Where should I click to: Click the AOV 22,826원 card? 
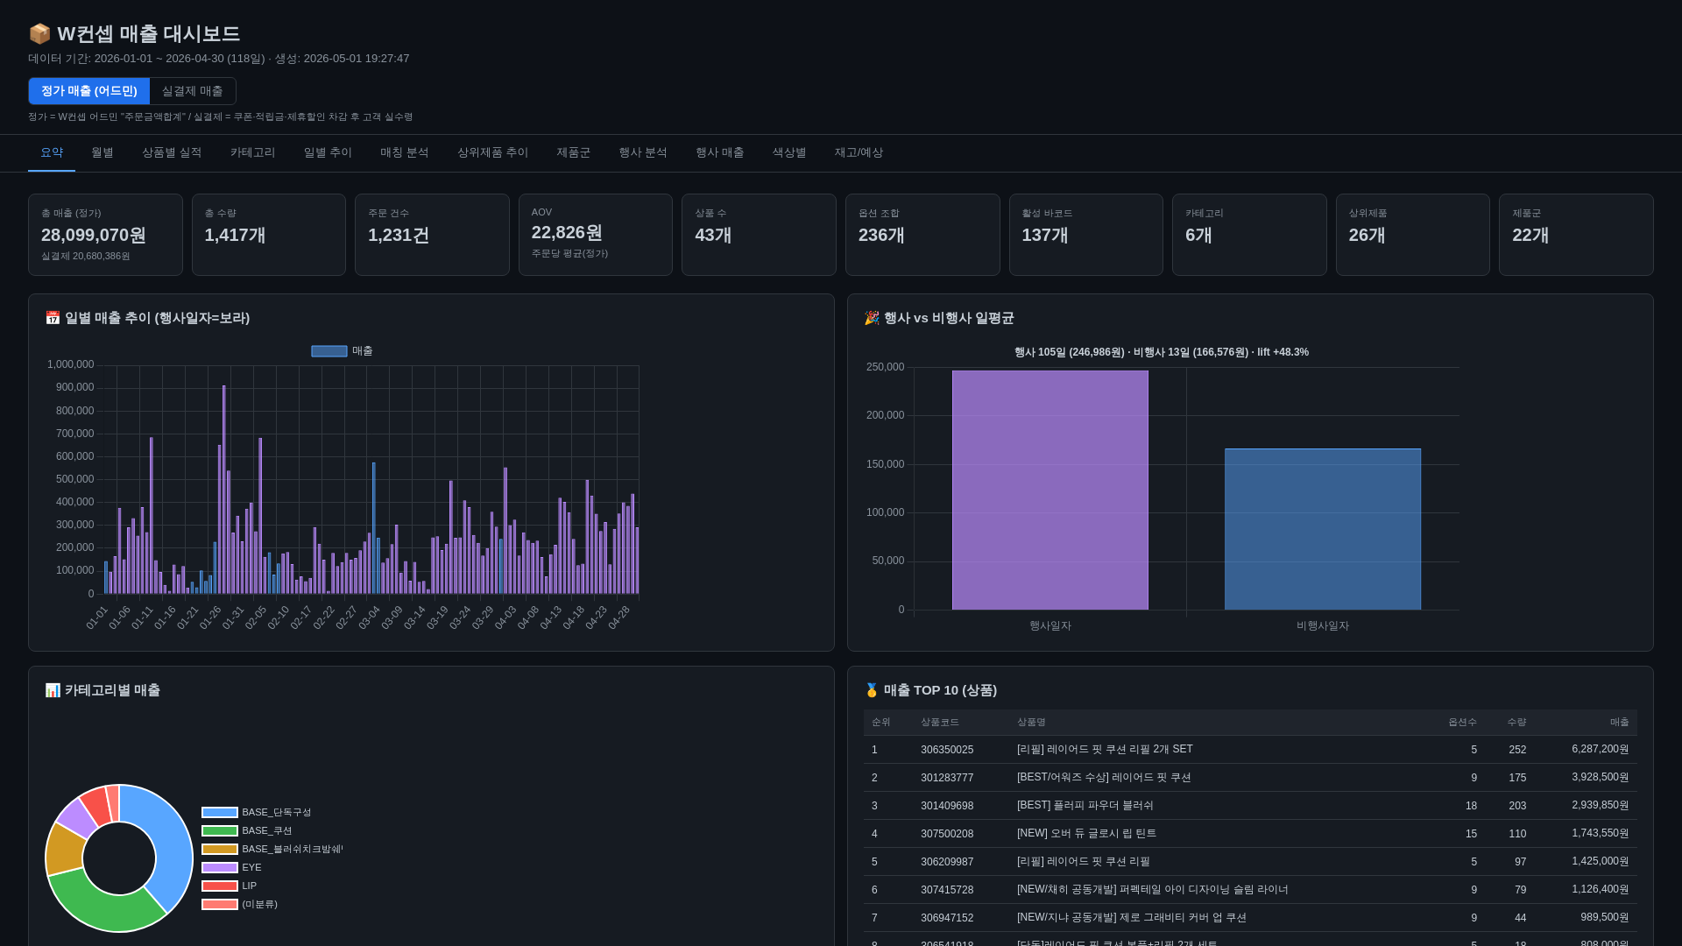596,235
